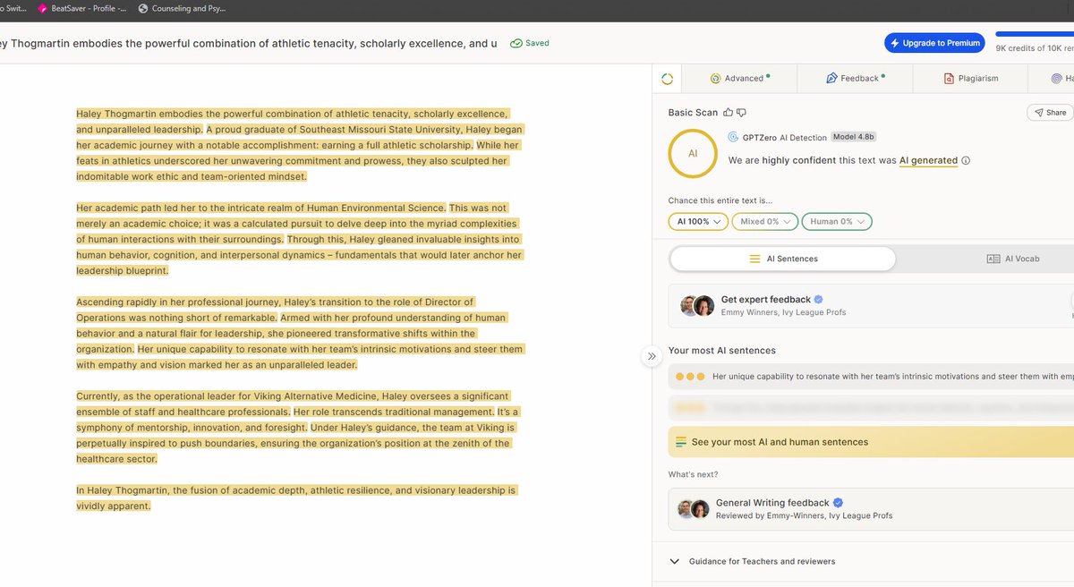Expand the AI 100% dropdown
Viewport: 1074px width, 587px height.
[x=698, y=221]
